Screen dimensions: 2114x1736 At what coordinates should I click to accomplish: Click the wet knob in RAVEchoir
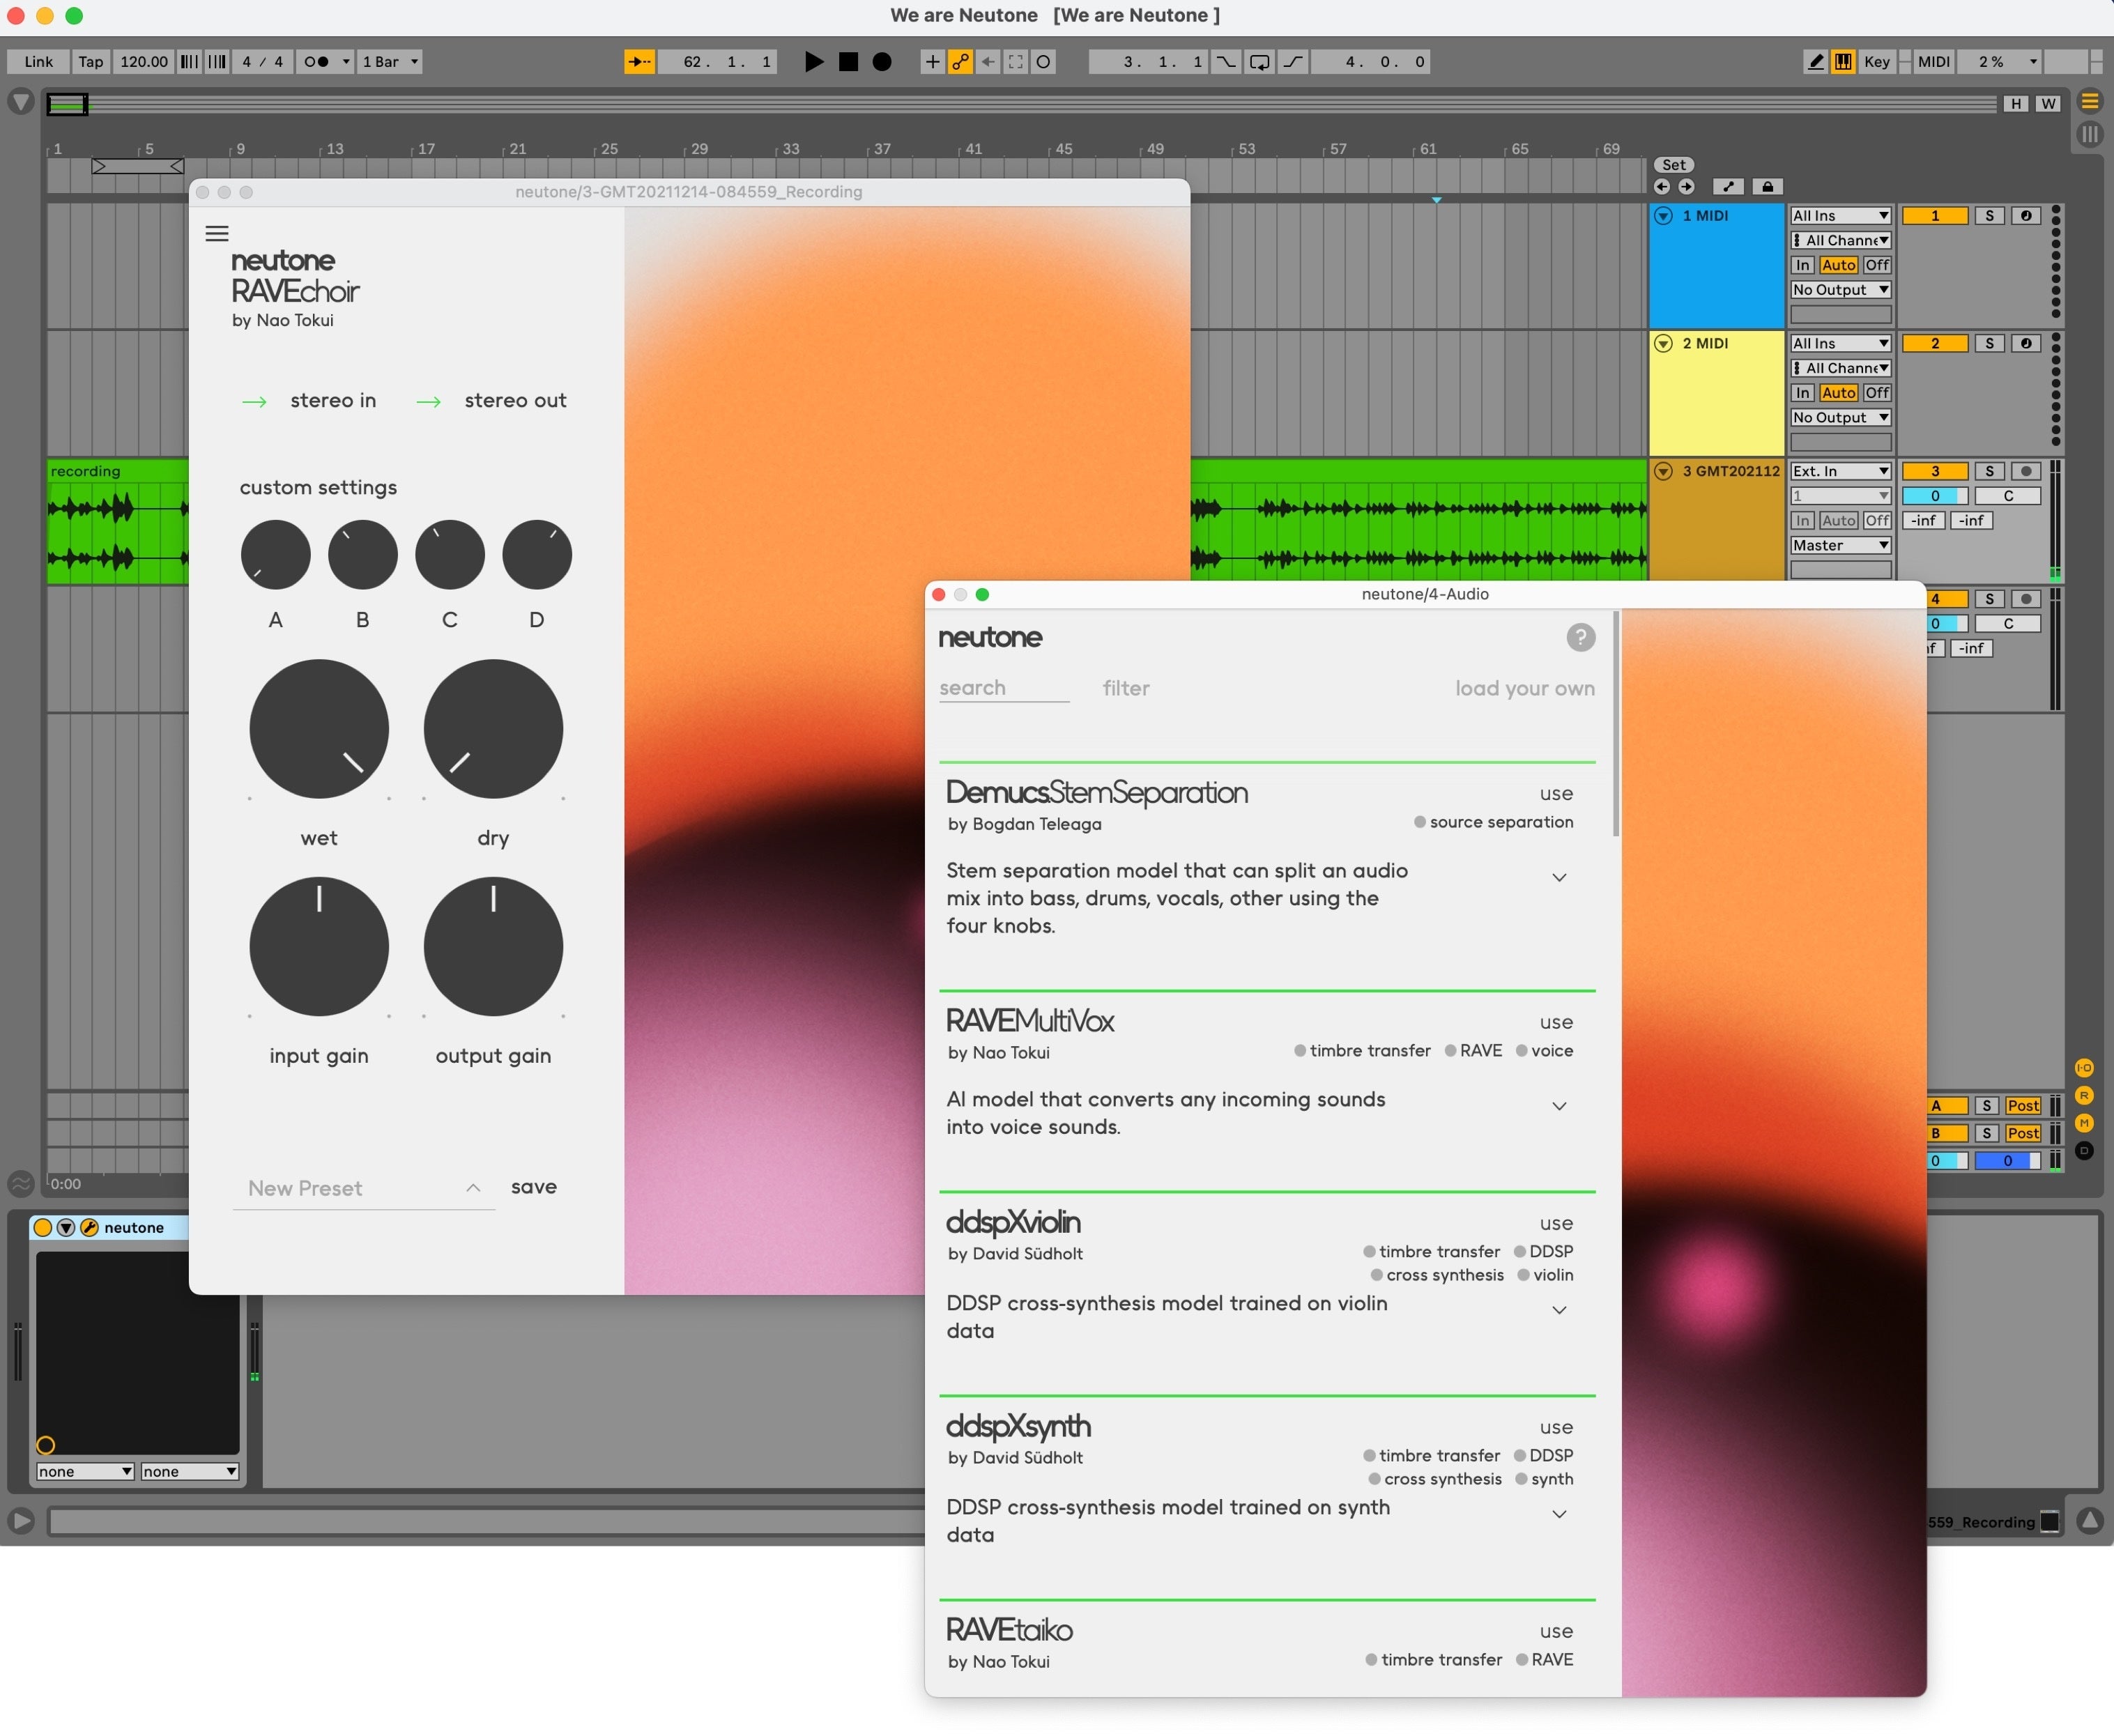[x=318, y=730]
